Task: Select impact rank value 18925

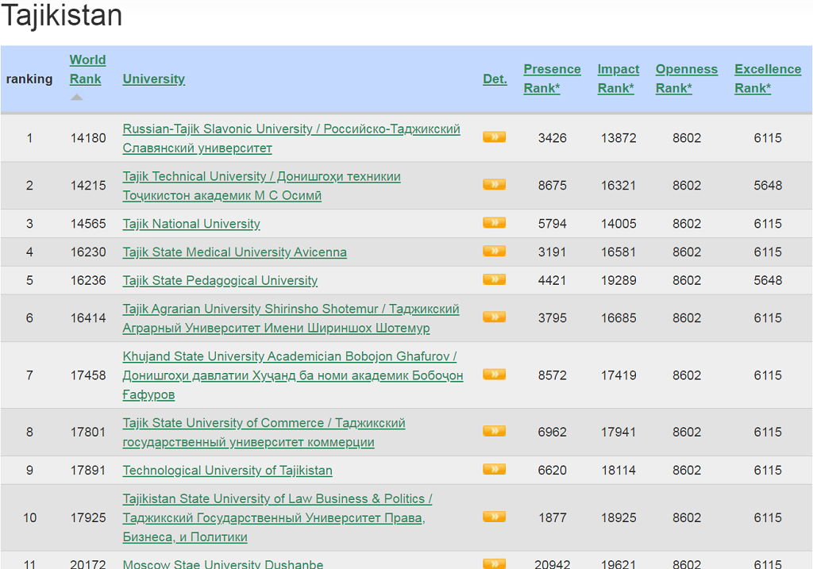Action: 618,517
